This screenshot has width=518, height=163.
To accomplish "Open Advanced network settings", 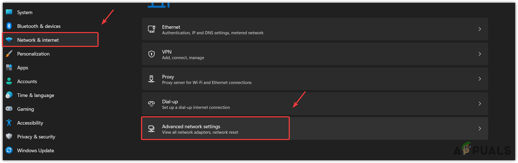I will 191,127.
